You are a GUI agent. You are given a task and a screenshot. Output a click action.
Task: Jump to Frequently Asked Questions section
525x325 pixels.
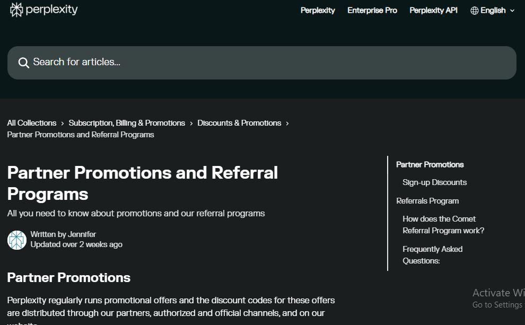[432, 255]
